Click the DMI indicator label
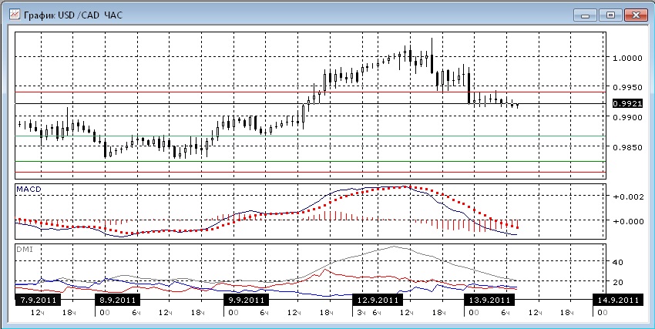 (24, 250)
